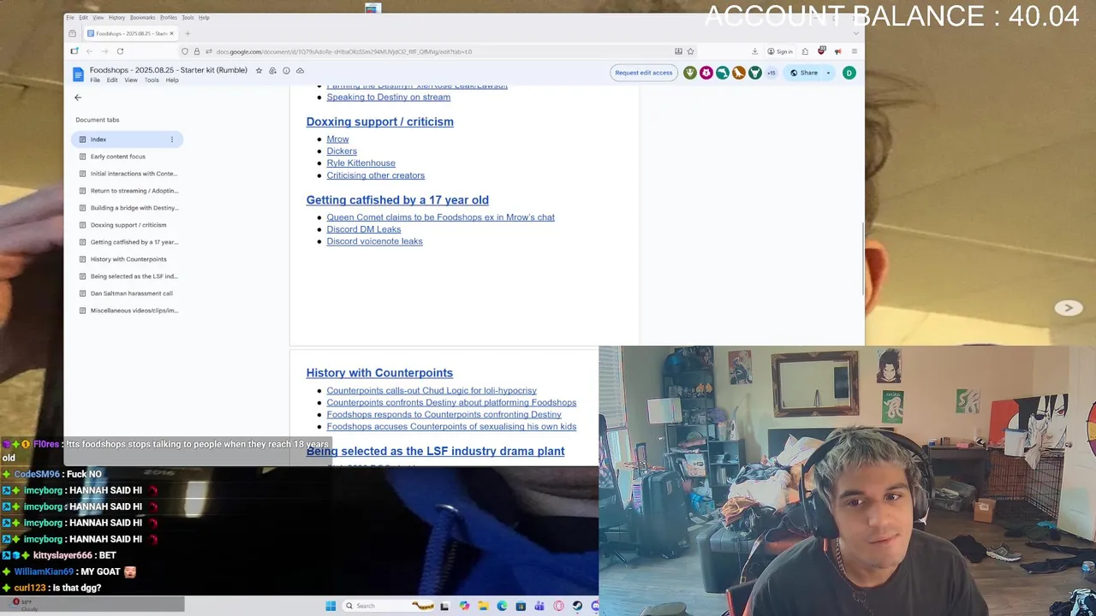Screen dimensions: 1096x616
Task: Click the Share button
Action: 804,73
